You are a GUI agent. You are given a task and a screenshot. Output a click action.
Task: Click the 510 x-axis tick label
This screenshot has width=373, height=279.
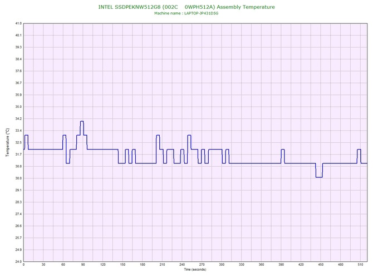pos(360,265)
